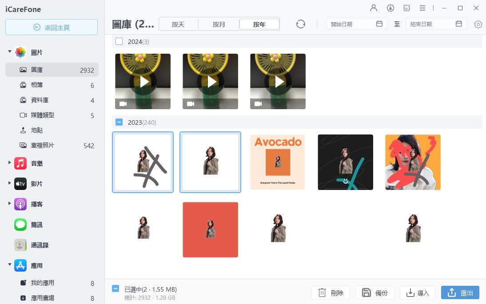
Task: Select 資料庫 library in sidebar
Action: point(52,100)
